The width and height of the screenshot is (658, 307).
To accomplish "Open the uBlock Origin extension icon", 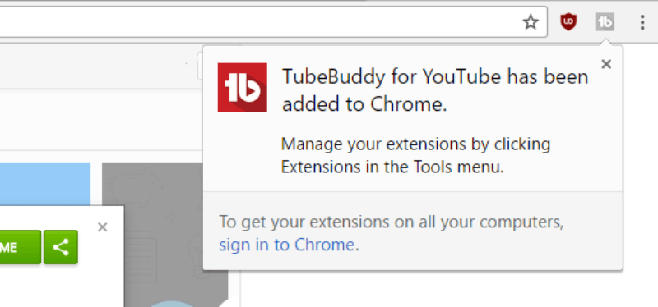I will [x=568, y=22].
